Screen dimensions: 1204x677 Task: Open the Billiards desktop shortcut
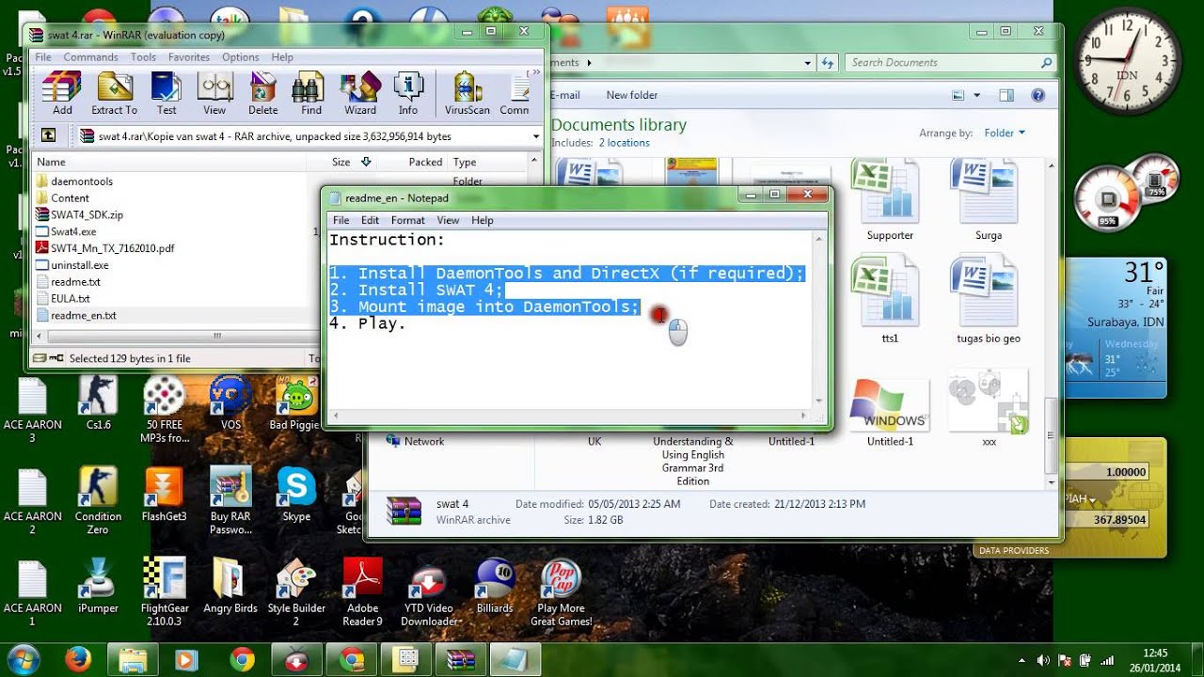pos(495,587)
